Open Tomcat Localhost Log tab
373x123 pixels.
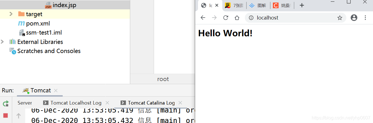(76, 103)
